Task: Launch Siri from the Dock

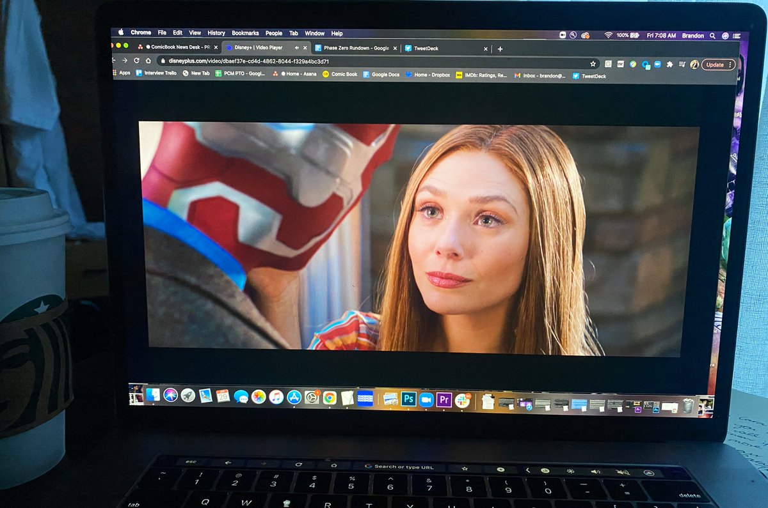Action: click(170, 396)
